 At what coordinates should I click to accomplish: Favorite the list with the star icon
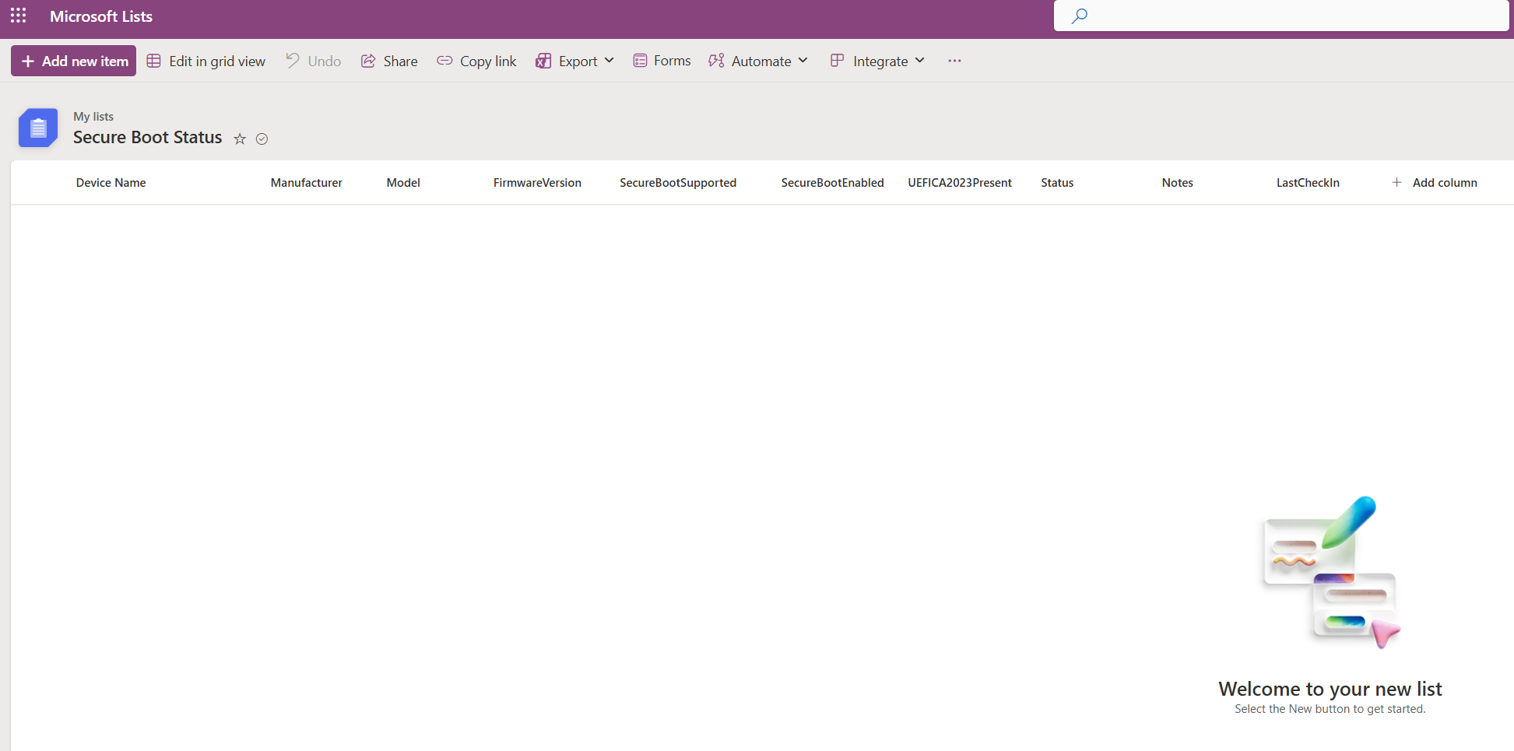pyautogui.click(x=240, y=139)
